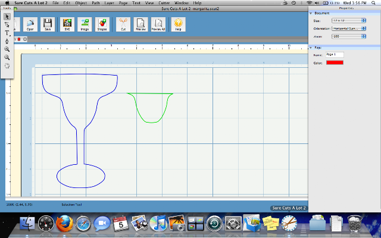Open the Orientation dropdown

pyautogui.click(x=349, y=29)
